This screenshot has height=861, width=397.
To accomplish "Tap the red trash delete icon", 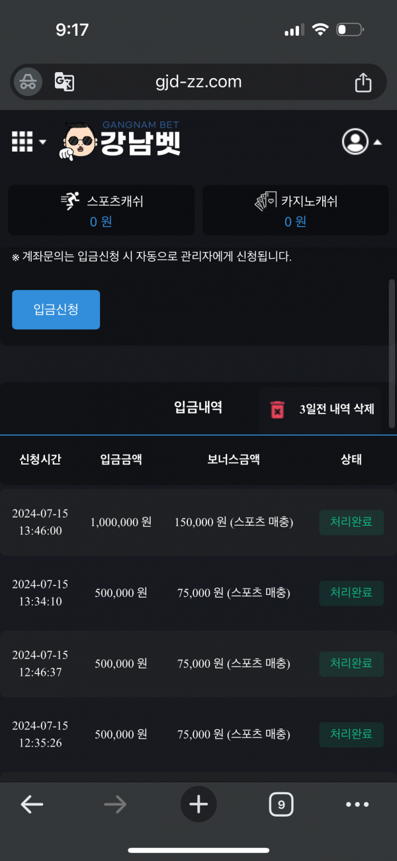I will pos(277,410).
